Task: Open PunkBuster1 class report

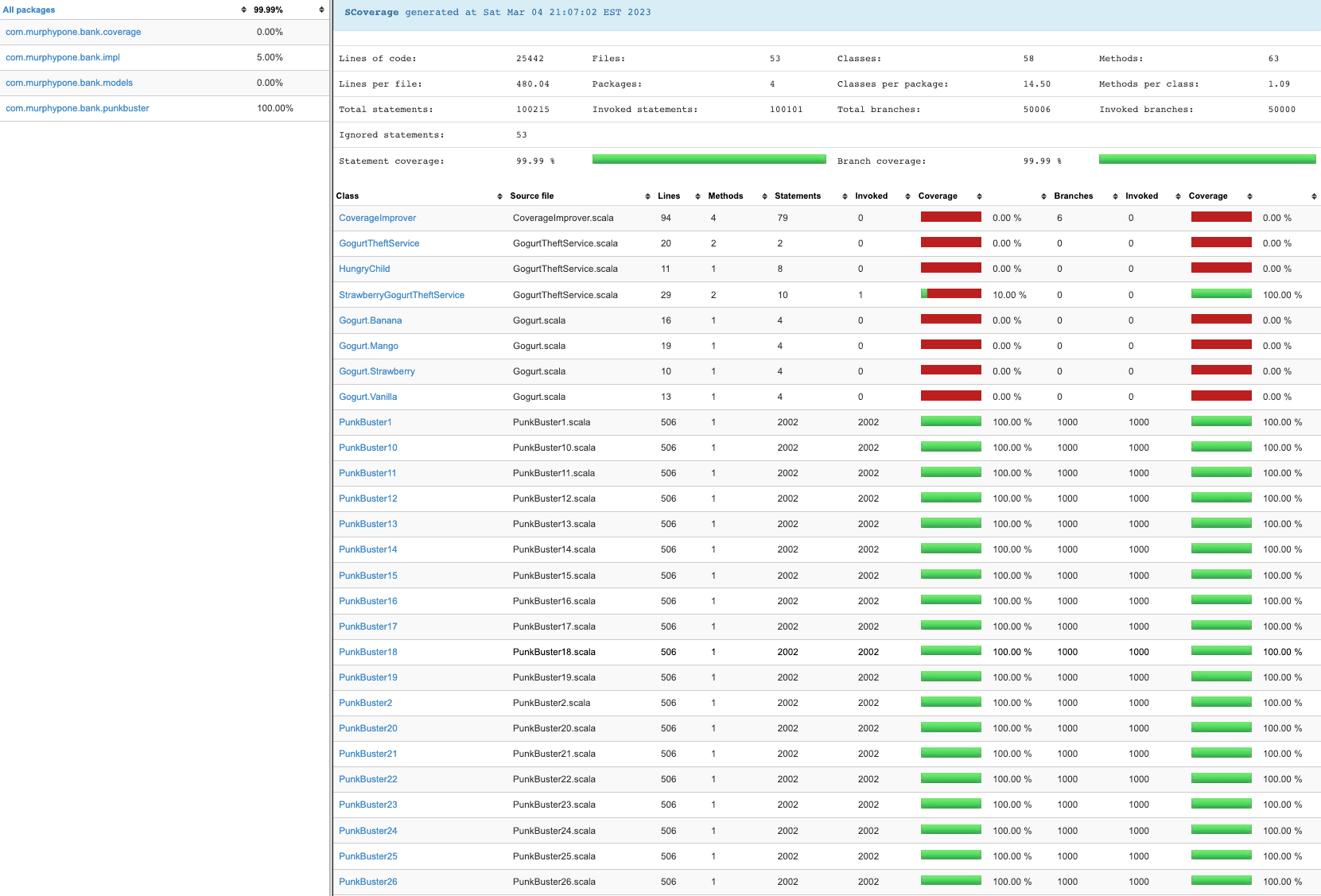Action: [x=366, y=422]
